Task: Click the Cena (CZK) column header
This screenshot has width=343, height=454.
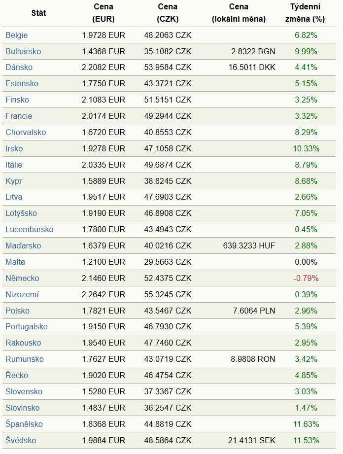Action: 168,13
